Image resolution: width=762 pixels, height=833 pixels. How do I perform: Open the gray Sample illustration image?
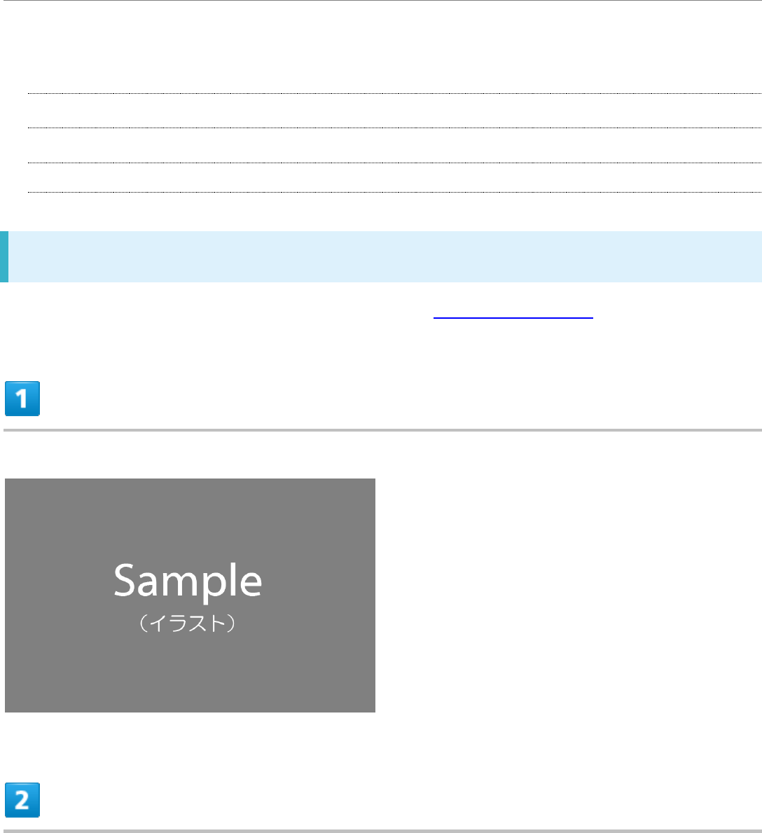190,595
